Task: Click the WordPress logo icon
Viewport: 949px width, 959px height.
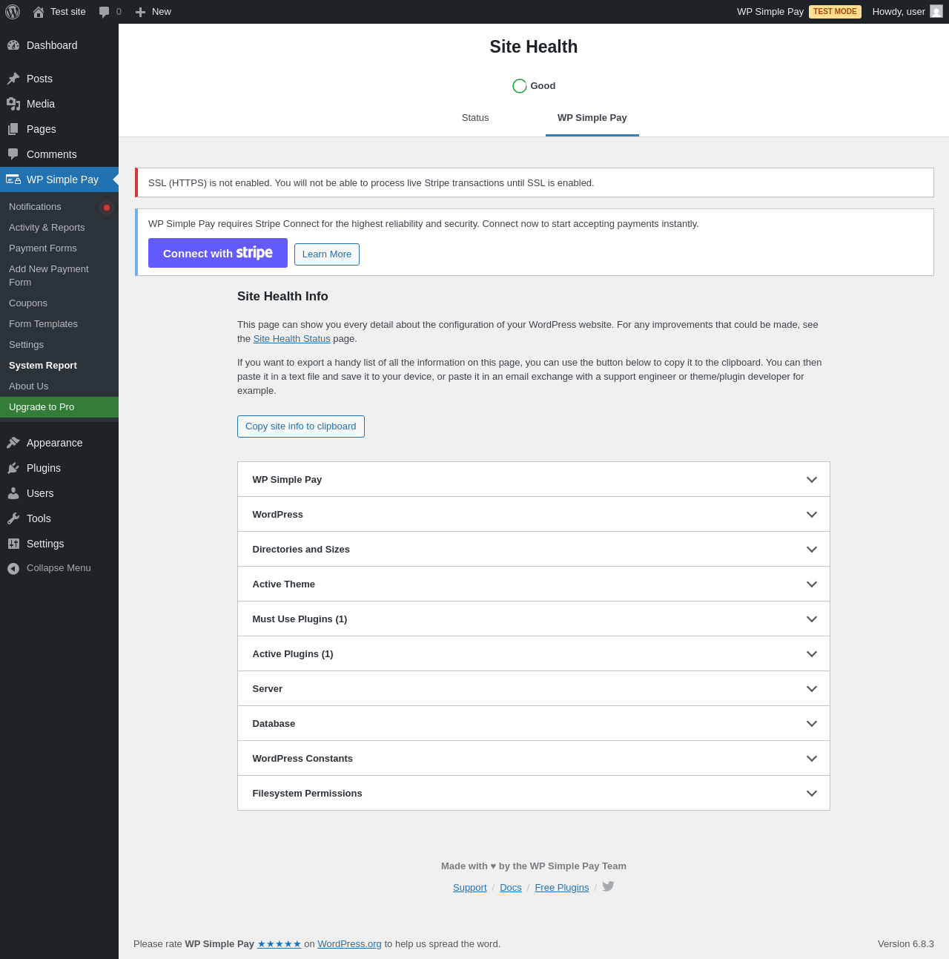Action: pos(13,12)
